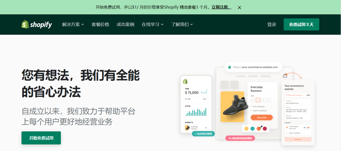The height and width of the screenshot is (151, 341).
Task: Expand the 了解我们 dropdown
Action: 182,24
